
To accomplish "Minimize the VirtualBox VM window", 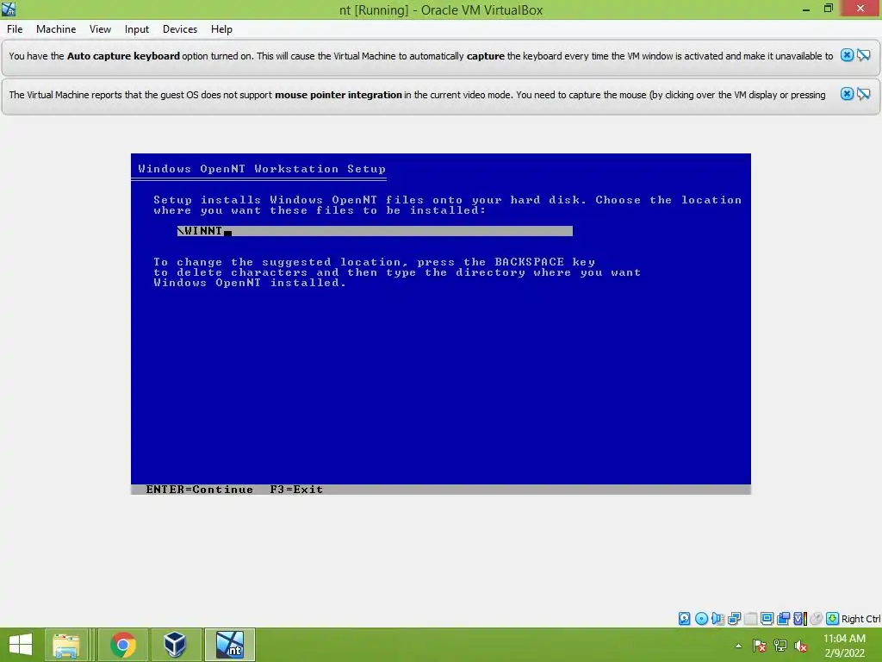I will coord(805,9).
